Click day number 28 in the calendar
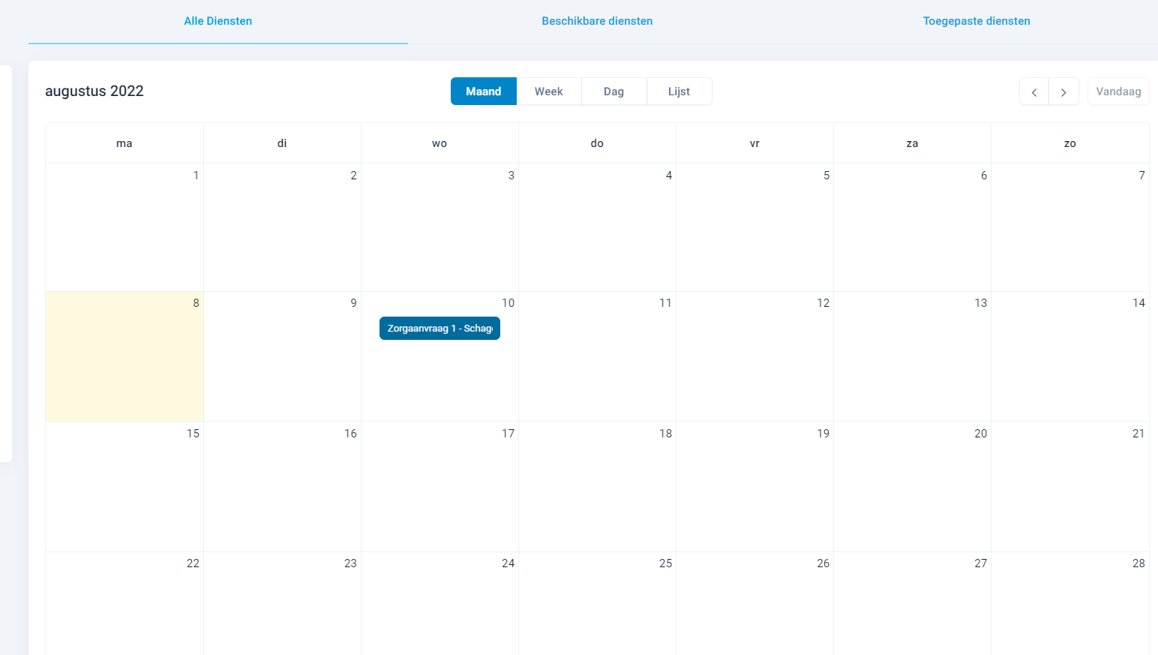The height and width of the screenshot is (655, 1158). (1139, 563)
